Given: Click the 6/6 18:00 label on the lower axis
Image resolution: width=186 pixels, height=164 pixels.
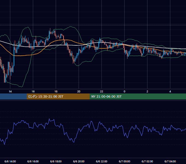Looking at the screenshot, I should (x=56, y=161).
